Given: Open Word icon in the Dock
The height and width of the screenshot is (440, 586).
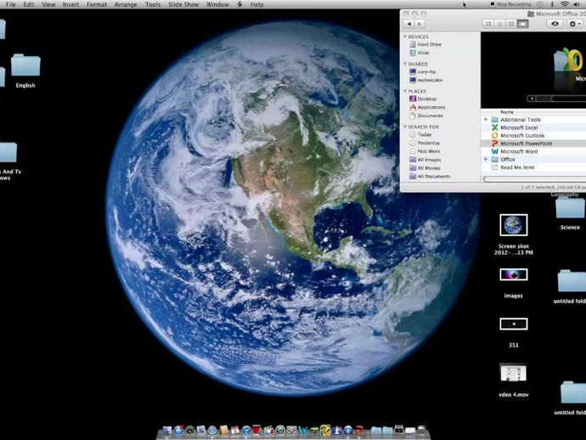Looking at the screenshot, I should 302,431.
